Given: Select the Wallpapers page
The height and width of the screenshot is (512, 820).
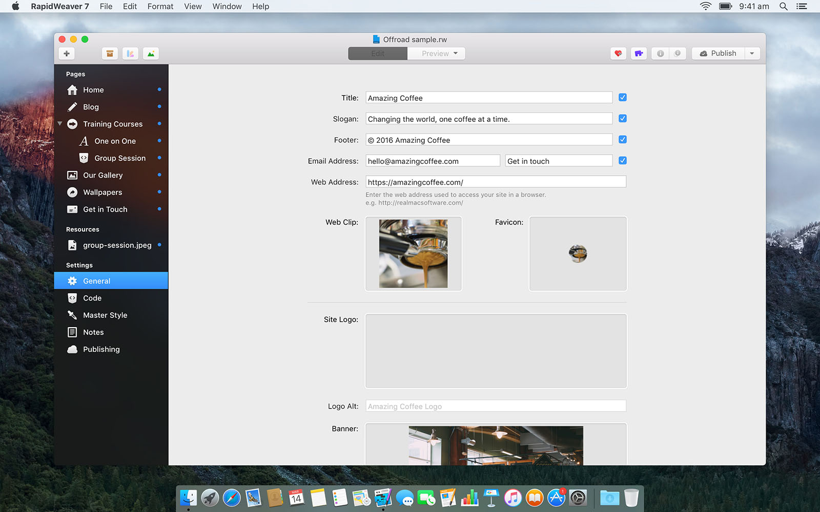Looking at the screenshot, I should pyautogui.click(x=111, y=192).
